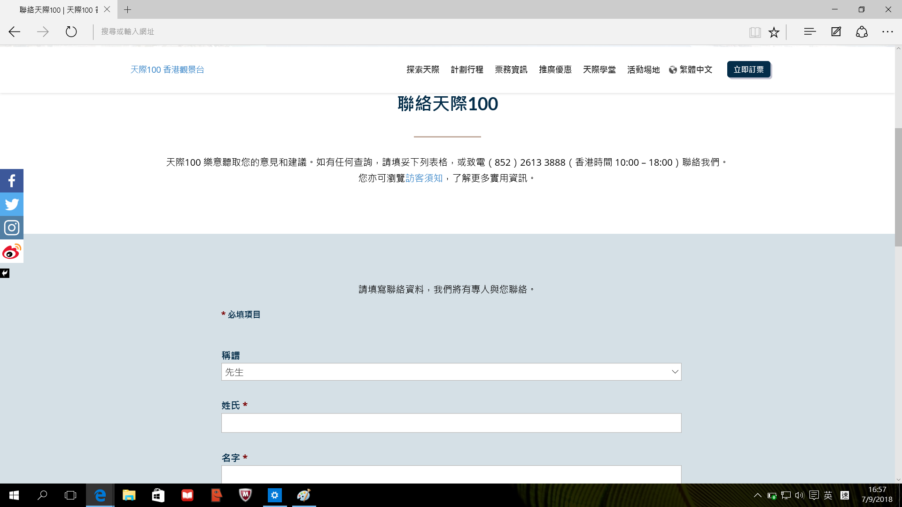Make a web note
902x507 pixels.
click(x=836, y=32)
